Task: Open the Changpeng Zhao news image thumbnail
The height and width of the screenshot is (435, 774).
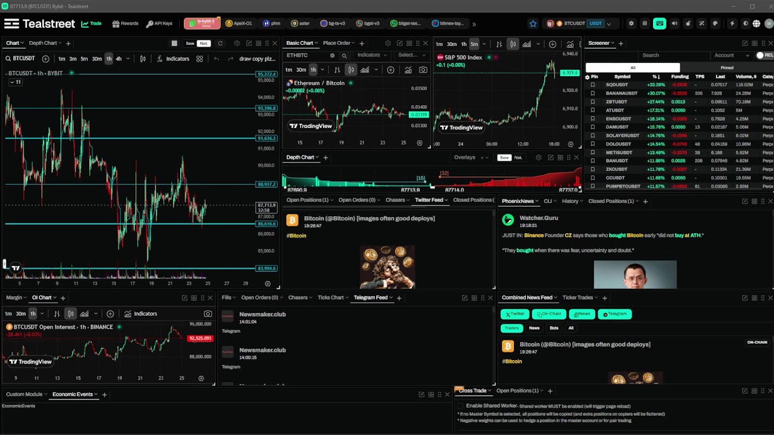Action: (x=635, y=275)
